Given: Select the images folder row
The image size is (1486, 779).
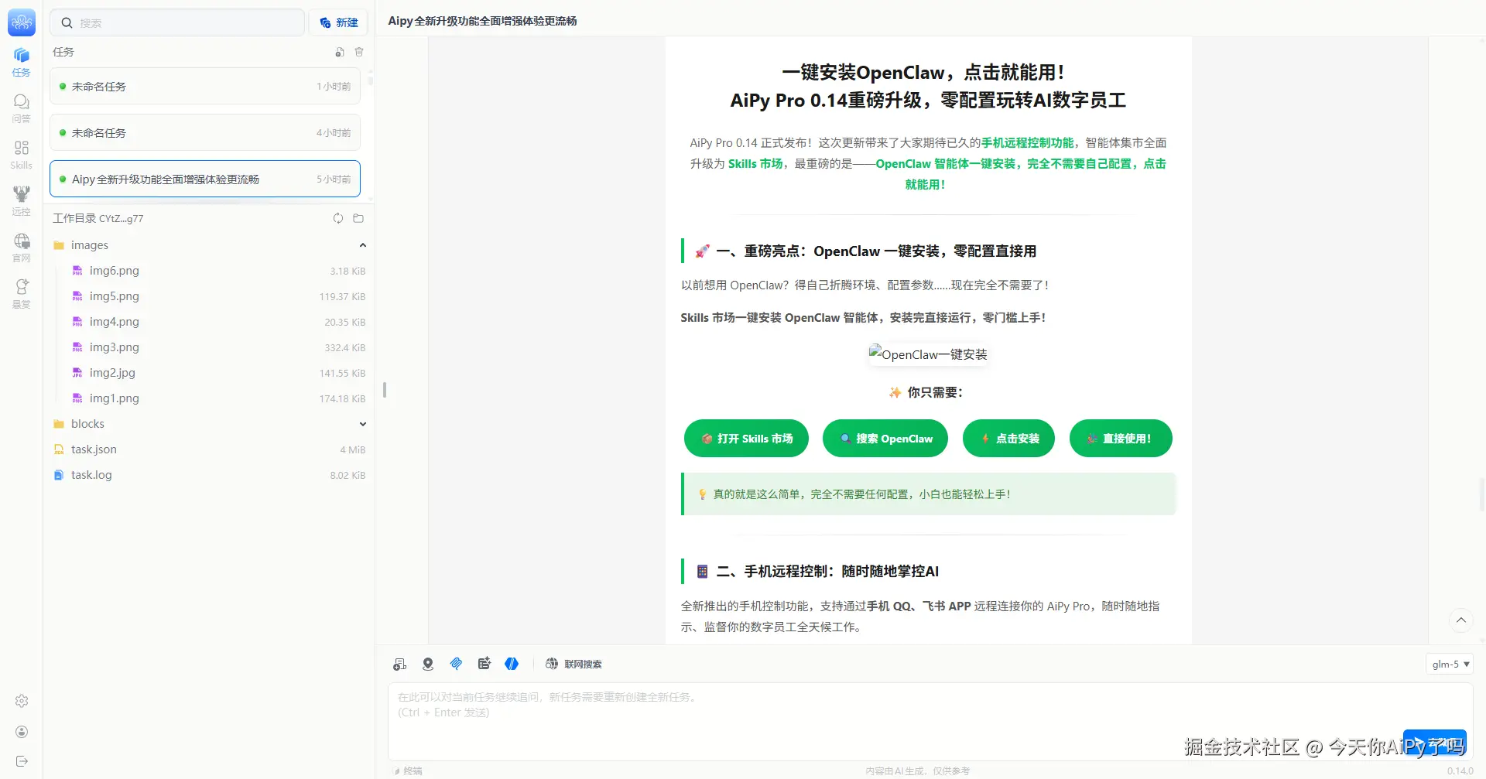Looking at the screenshot, I should tap(209, 245).
